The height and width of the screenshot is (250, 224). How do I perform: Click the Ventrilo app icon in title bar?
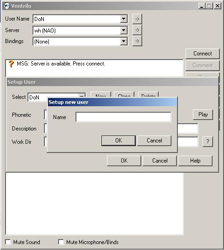point(6,6)
